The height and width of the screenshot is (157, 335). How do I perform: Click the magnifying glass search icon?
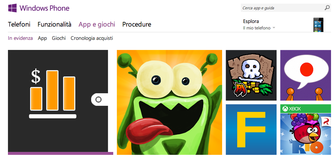click(x=327, y=8)
